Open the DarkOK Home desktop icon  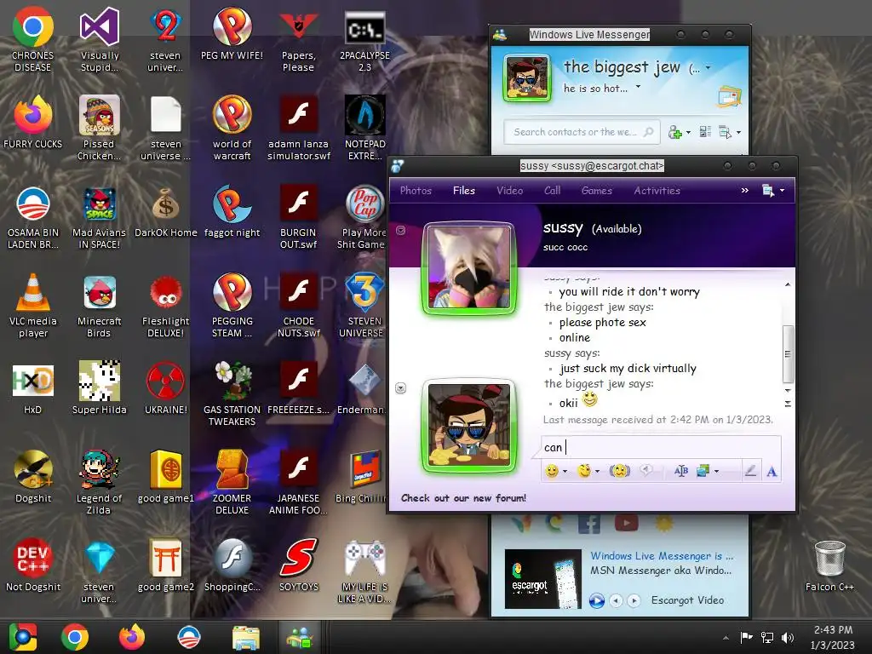coord(166,211)
